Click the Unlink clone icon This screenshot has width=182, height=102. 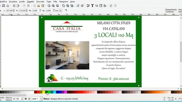[72, 6]
